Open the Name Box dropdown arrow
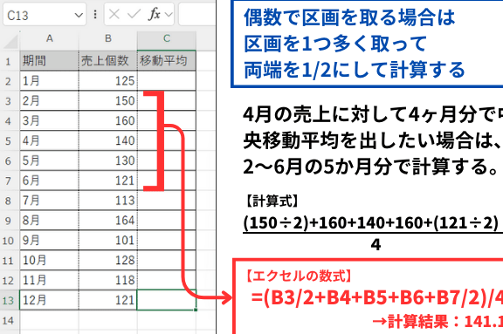503x334 pixels. (x=79, y=15)
